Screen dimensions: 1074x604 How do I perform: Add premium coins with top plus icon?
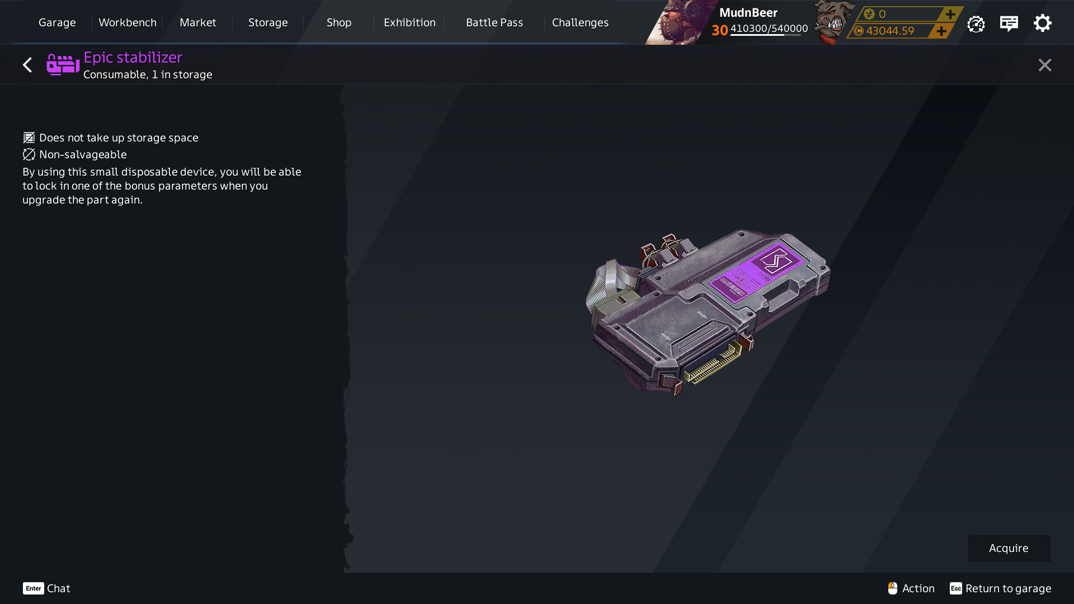[950, 14]
